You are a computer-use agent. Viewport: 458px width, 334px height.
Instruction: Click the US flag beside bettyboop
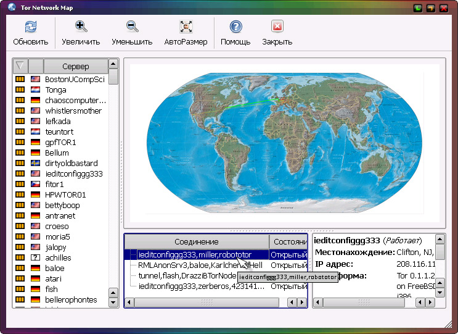tap(35, 205)
